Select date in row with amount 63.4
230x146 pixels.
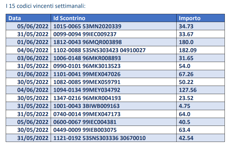(33, 130)
